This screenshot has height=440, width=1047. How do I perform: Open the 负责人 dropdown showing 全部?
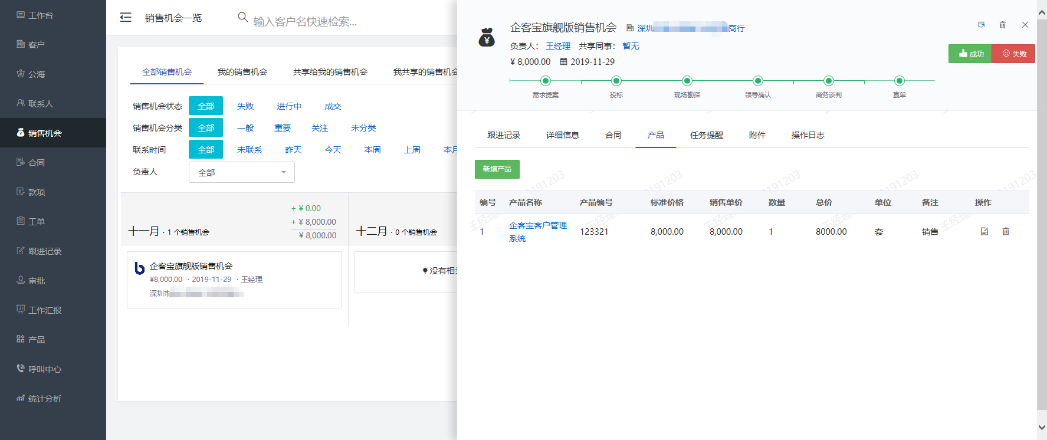click(242, 172)
